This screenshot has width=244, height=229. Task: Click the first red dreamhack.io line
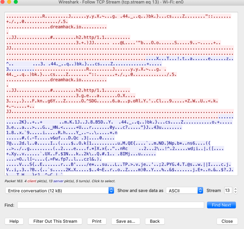56,27
